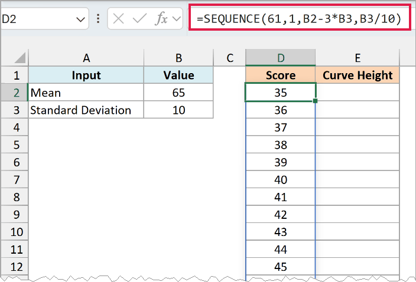
Task: Select column A header
Action: click(86, 58)
